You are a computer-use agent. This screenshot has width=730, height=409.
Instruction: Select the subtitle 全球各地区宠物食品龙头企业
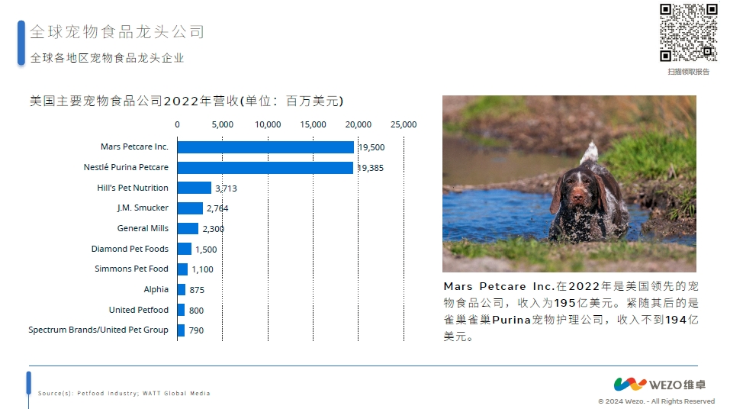pyautogui.click(x=107, y=58)
